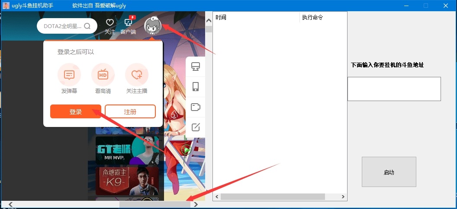Click the 时间 column header

256,17
